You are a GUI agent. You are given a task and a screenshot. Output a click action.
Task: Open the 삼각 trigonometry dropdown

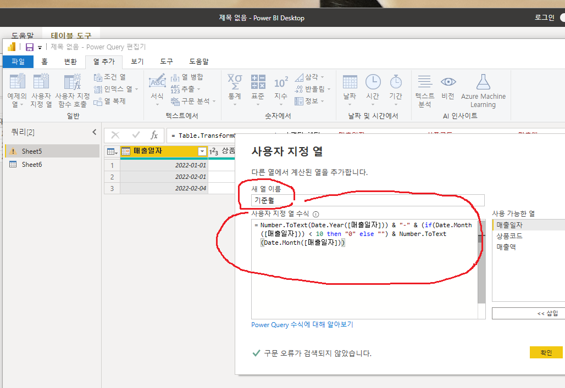point(309,77)
